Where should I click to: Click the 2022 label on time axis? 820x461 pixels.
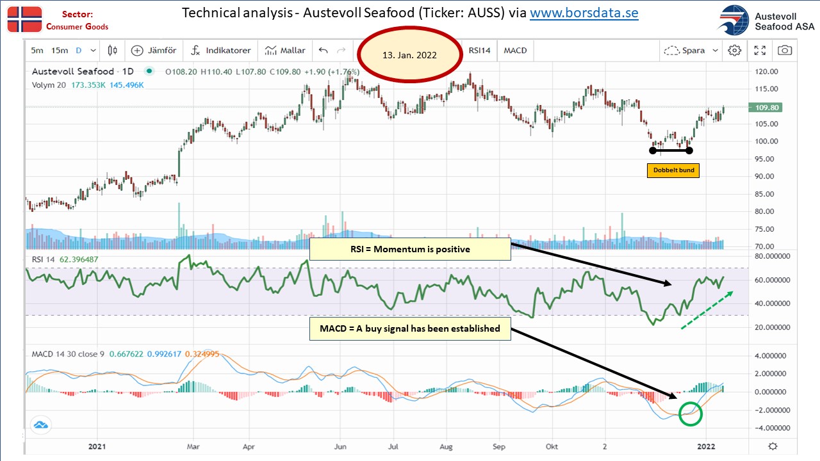(x=706, y=446)
